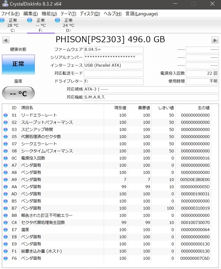Click status icon for 07 シークエラーレート
This screenshot has height=269, width=221.
pyautogui.click(x=6, y=144)
